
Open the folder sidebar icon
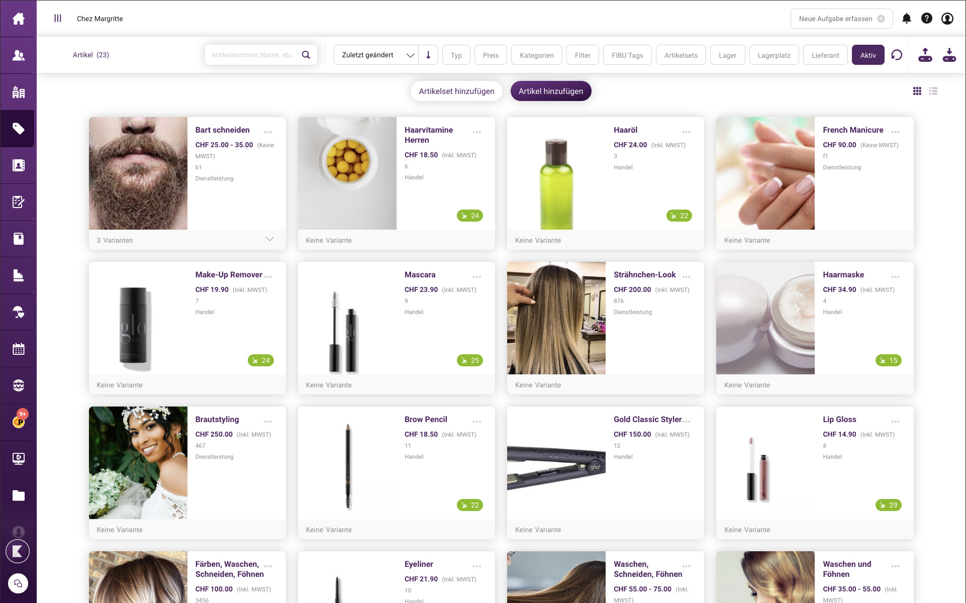(19, 495)
